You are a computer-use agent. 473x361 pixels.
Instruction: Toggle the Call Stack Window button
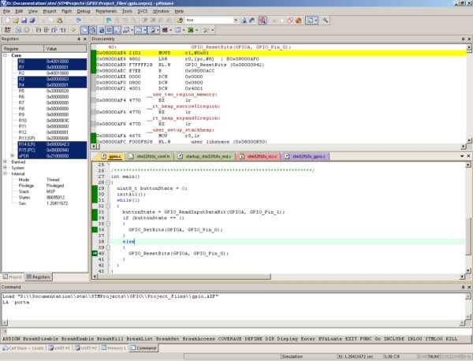click(117, 30)
